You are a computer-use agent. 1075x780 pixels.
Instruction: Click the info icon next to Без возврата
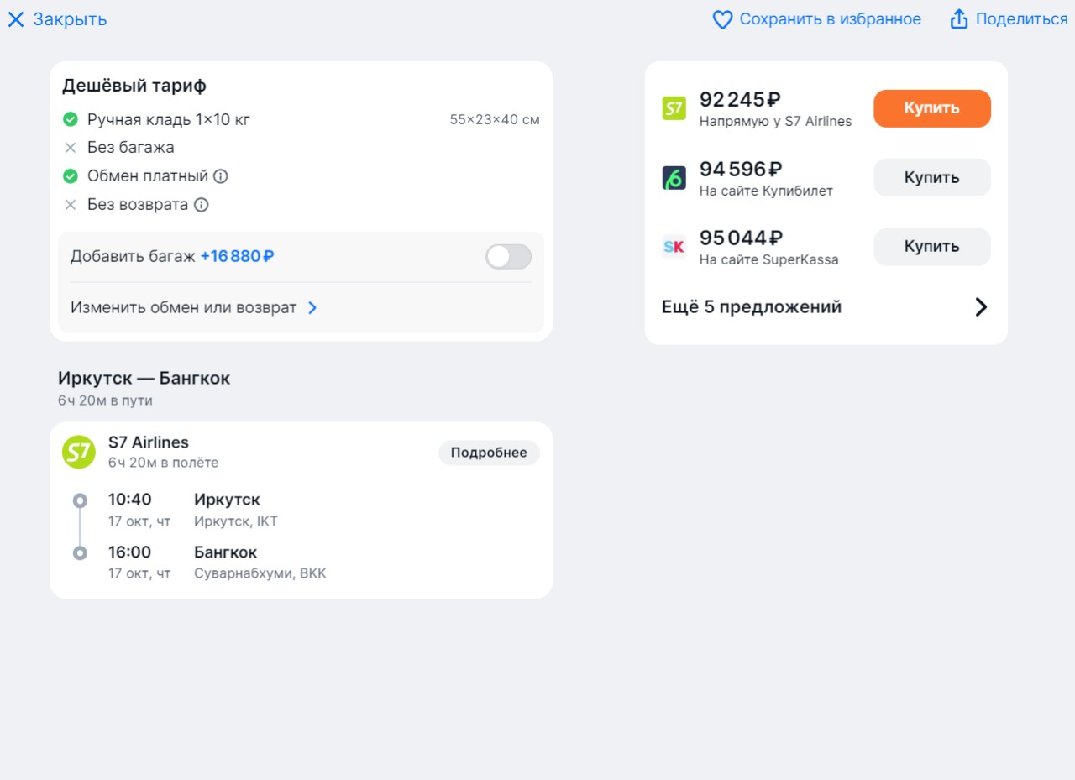point(202,205)
